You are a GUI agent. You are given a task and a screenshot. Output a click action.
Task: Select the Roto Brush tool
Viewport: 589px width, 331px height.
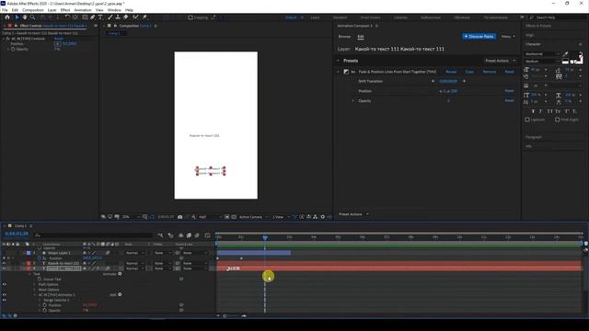(135, 17)
